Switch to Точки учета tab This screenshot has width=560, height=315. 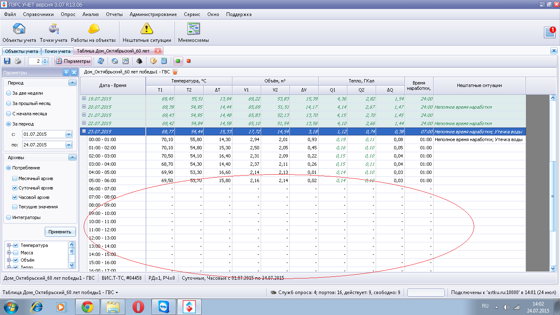click(57, 51)
